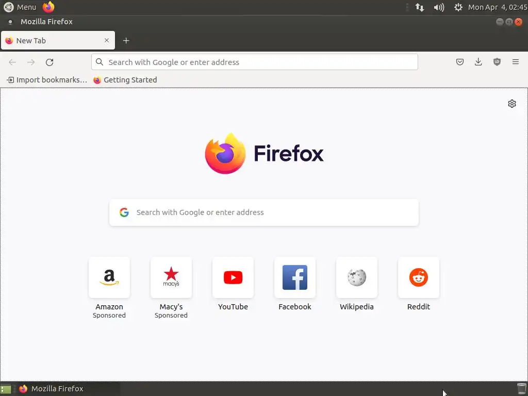The width and height of the screenshot is (528, 396).
Task: Open the volume control speaker icon
Action: pyautogui.click(x=439, y=7)
